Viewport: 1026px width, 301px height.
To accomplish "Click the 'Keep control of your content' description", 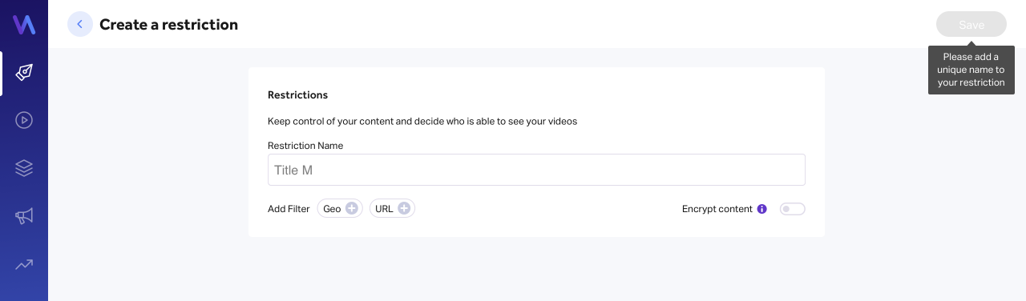I will tap(422, 122).
